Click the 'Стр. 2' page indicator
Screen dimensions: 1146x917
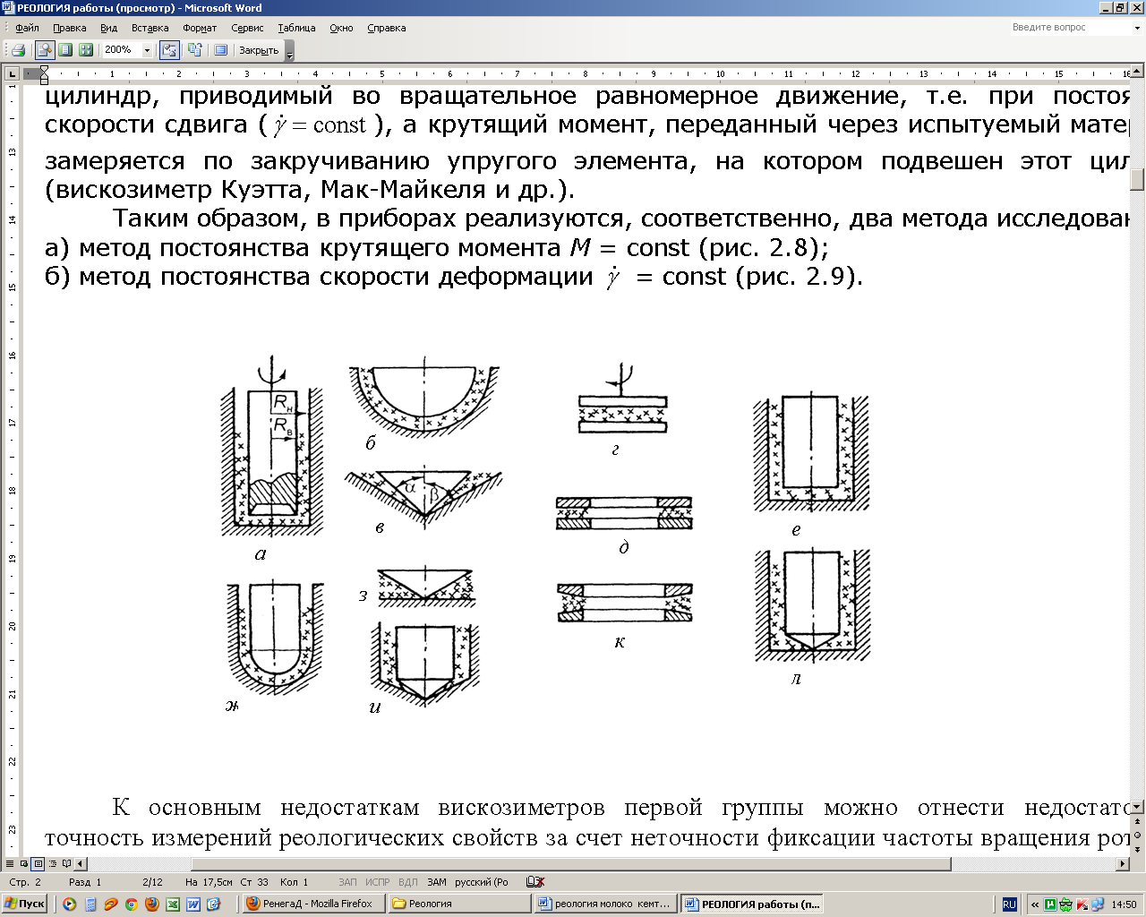tap(25, 882)
